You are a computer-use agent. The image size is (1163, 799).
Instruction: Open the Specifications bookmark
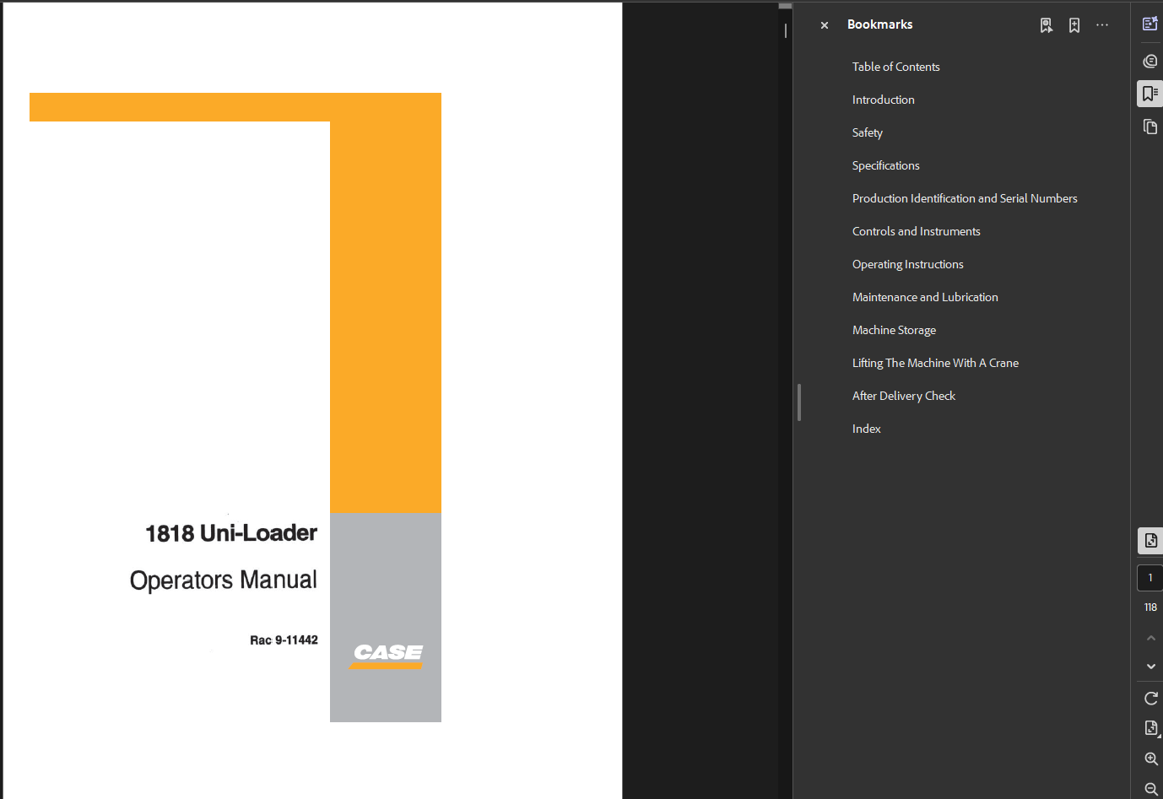885,165
